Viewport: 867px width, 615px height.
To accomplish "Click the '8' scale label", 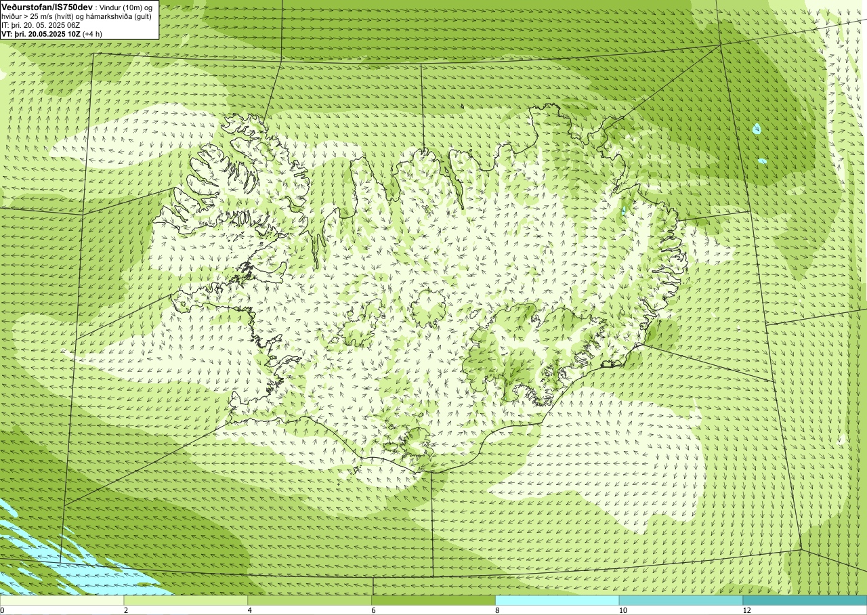I will (497, 610).
